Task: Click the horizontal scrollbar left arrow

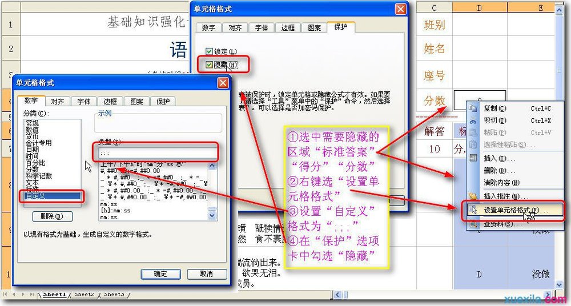Action: point(337,295)
